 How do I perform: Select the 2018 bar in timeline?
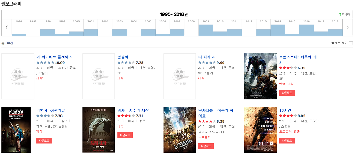(x=335, y=33)
